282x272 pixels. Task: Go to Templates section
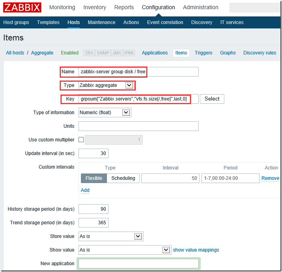[x=48, y=22]
